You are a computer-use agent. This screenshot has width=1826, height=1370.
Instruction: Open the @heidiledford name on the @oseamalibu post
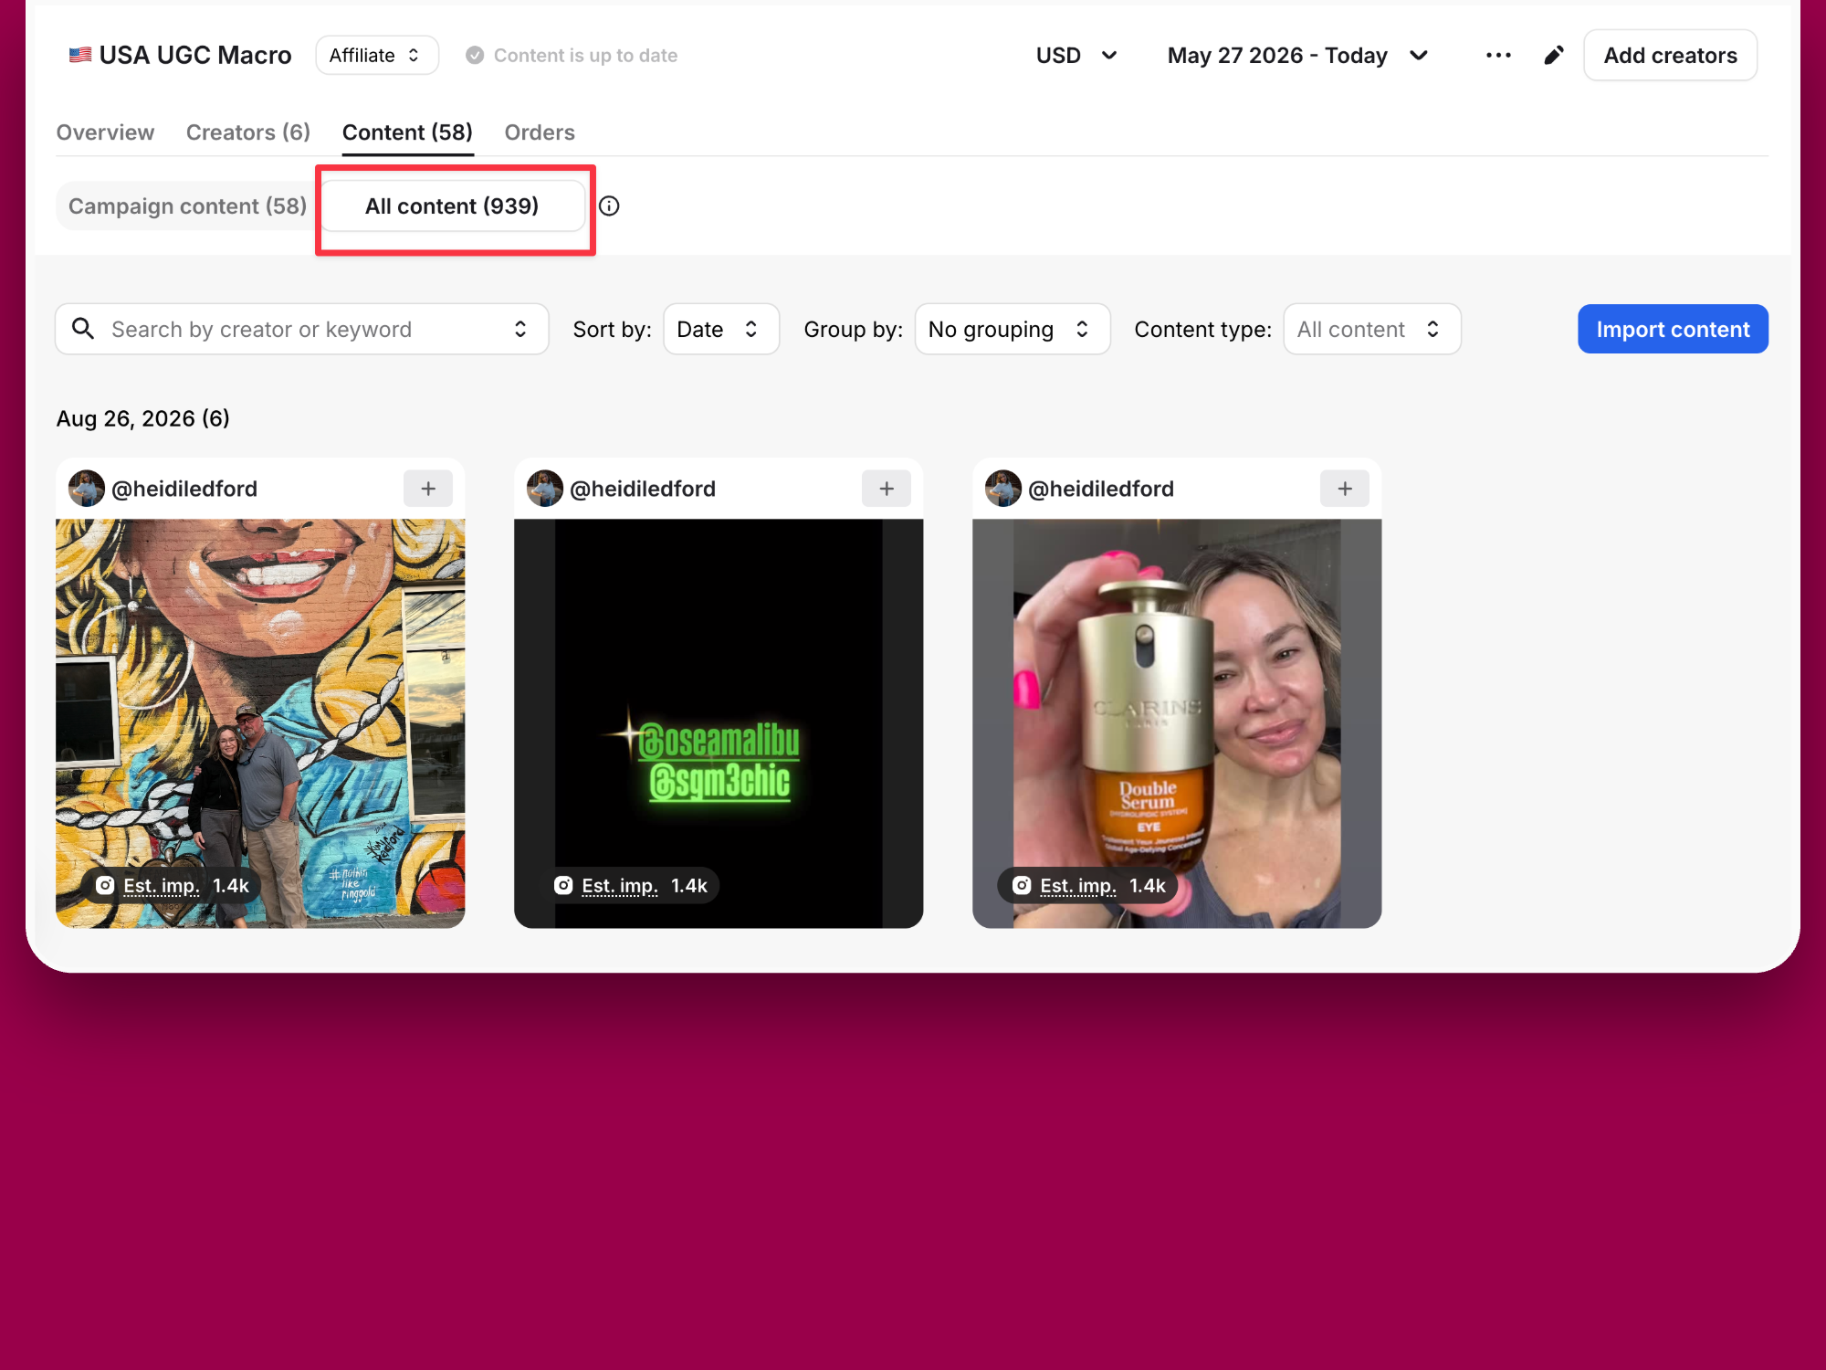(x=643, y=489)
